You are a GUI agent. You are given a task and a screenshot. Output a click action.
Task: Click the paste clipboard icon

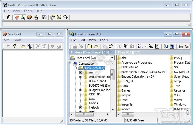coord(132,46)
